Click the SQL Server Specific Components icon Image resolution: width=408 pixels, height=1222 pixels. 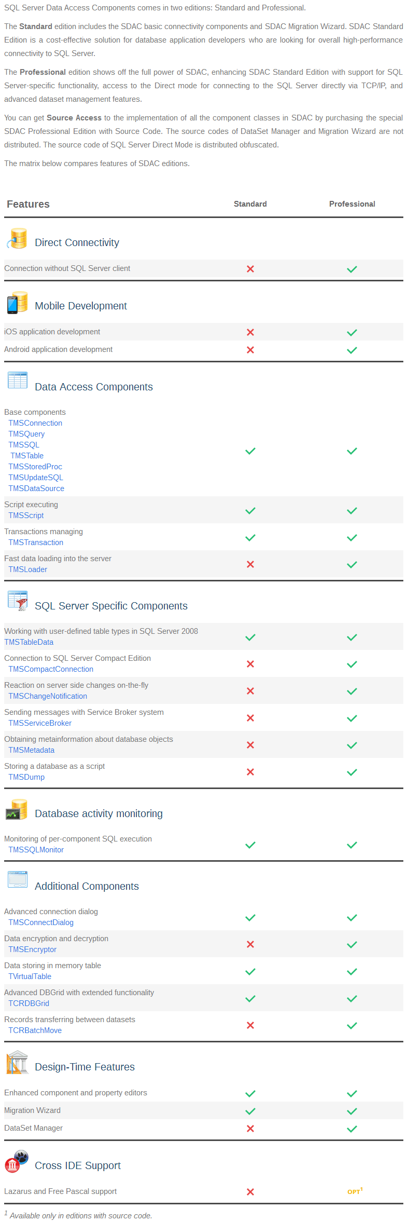(18, 601)
